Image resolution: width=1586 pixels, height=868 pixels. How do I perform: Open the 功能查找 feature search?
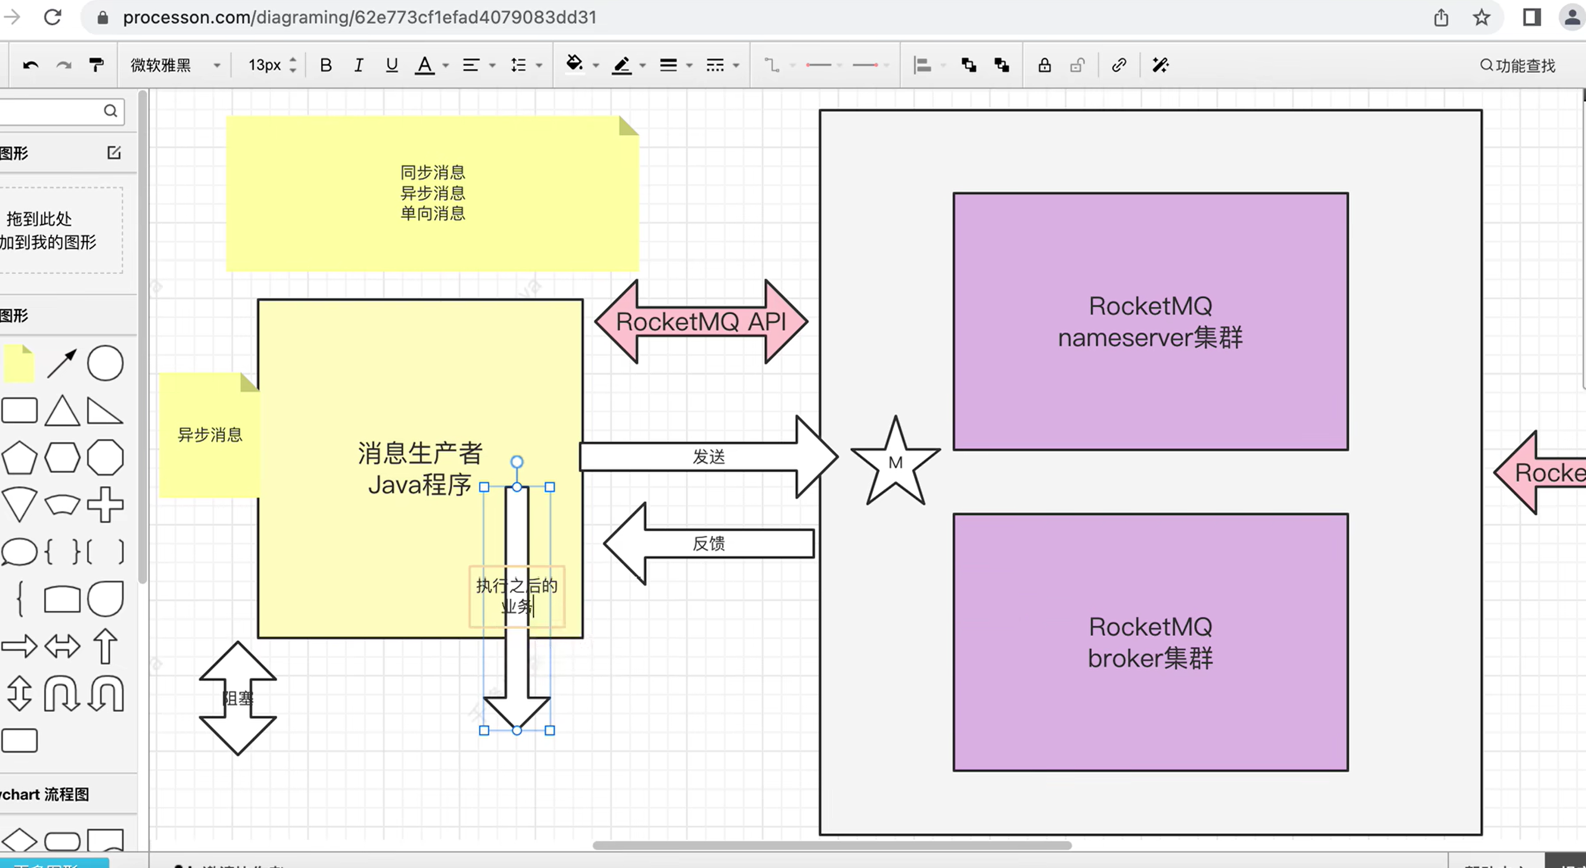pyautogui.click(x=1517, y=65)
